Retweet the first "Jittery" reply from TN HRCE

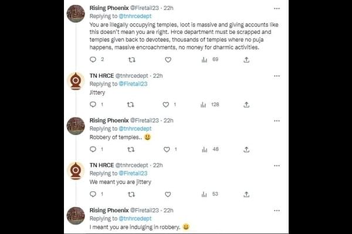coord(130,105)
